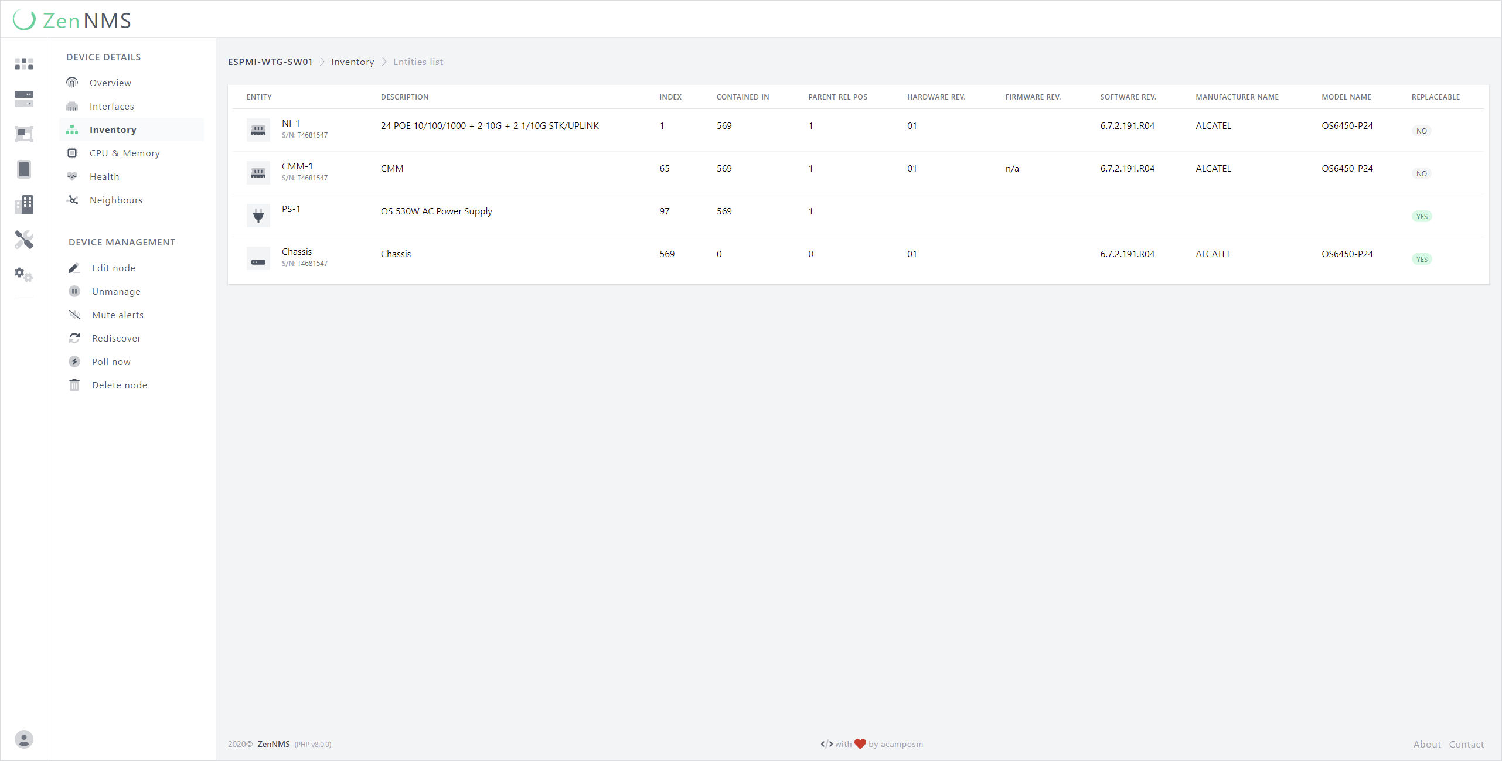
Task: Click the NI-1 module icon
Action: coord(258,130)
